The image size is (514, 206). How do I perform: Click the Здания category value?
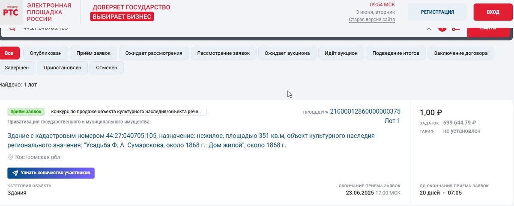pyautogui.click(x=17, y=193)
